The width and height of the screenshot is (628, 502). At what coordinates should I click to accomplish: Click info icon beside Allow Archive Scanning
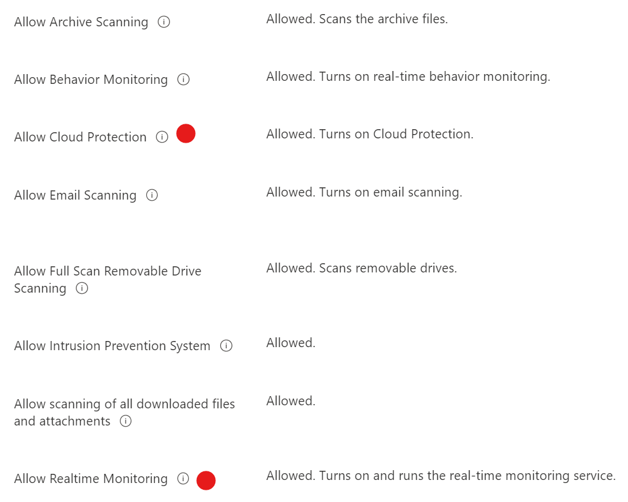point(164,22)
